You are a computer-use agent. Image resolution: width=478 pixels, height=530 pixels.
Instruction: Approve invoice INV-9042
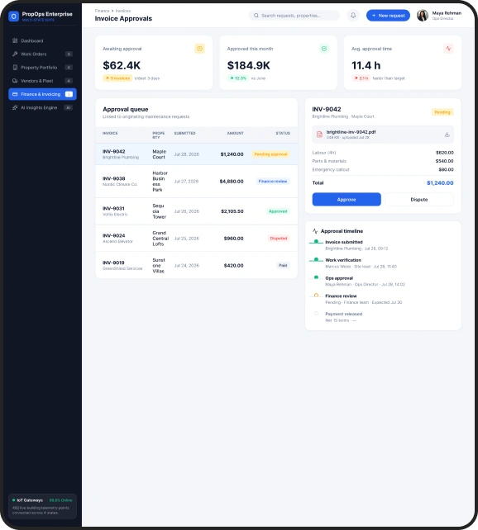tap(347, 200)
